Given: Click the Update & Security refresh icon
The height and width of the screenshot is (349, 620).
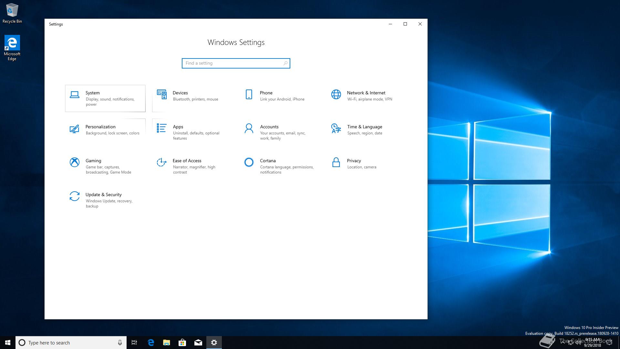Looking at the screenshot, I should (x=75, y=196).
